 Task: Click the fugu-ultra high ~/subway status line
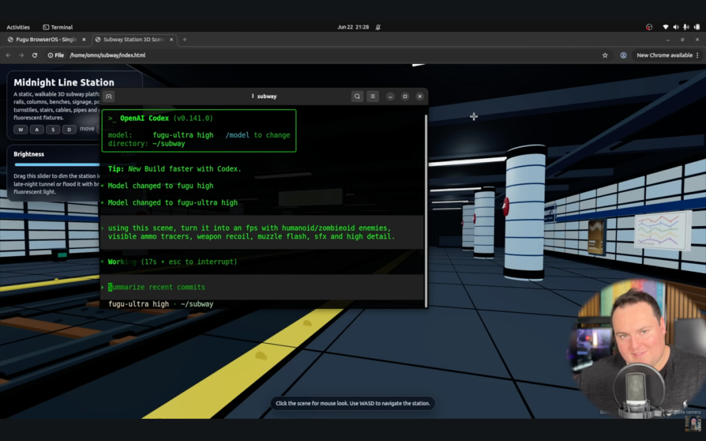[x=161, y=304]
